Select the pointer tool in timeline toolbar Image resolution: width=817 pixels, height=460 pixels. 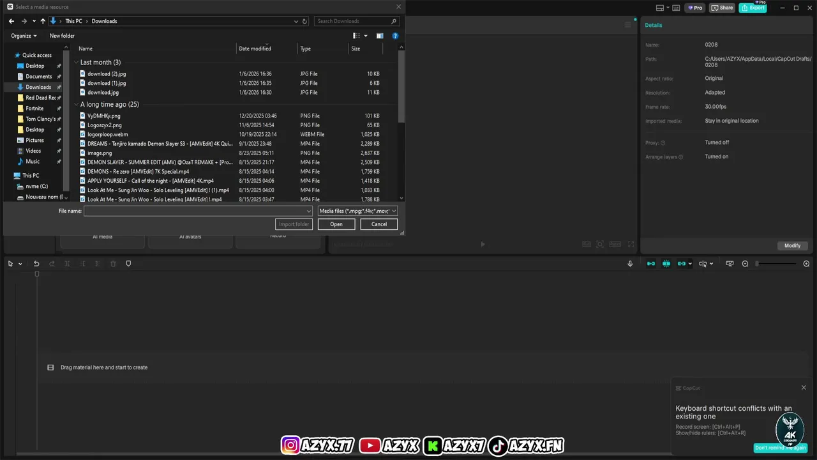(11, 264)
